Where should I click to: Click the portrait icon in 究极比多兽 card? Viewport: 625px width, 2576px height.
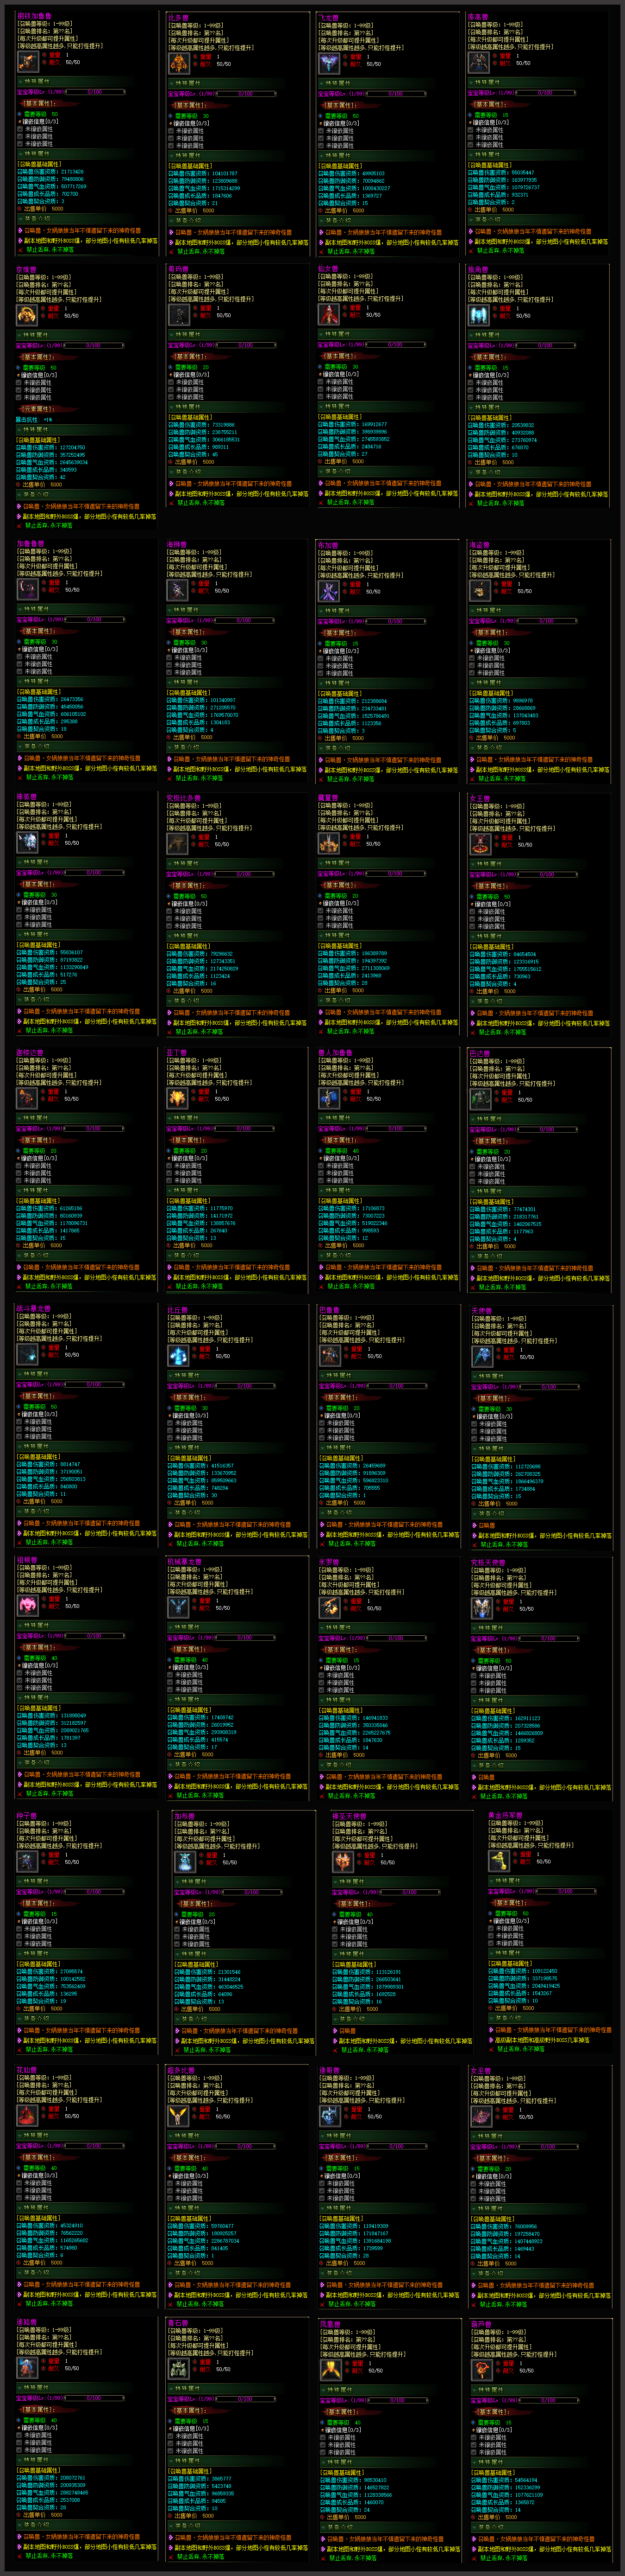pyautogui.click(x=177, y=843)
